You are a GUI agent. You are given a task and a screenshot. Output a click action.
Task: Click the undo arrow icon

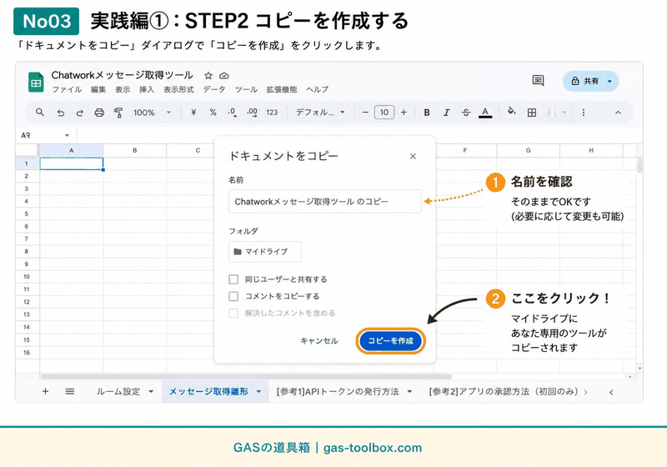pyautogui.click(x=60, y=113)
